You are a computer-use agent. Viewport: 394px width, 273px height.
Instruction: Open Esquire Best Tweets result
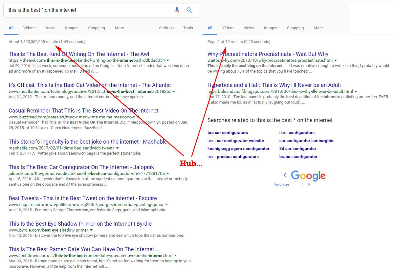click(x=83, y=198)
